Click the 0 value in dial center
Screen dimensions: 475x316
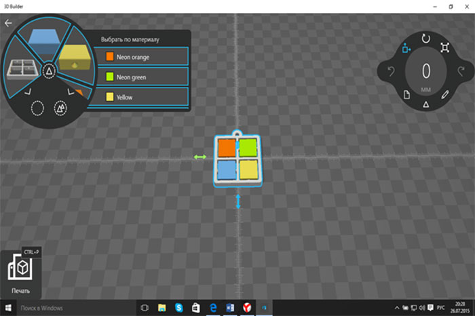426,71
